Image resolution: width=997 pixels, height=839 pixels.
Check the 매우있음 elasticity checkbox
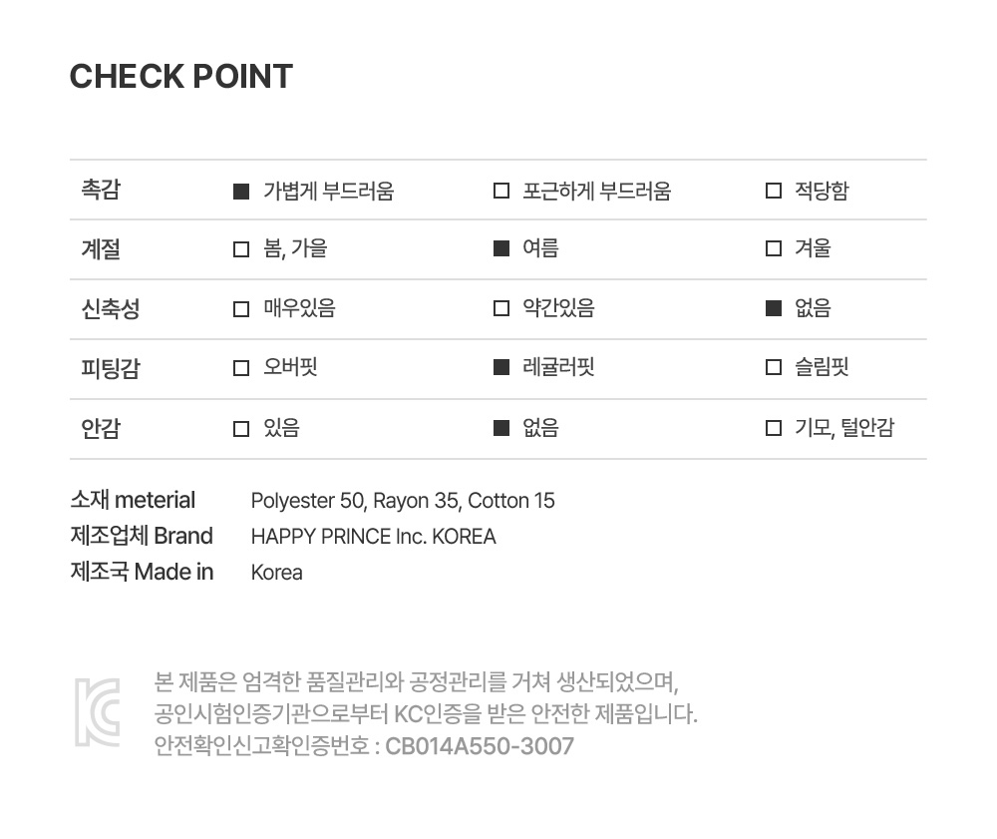240,309
